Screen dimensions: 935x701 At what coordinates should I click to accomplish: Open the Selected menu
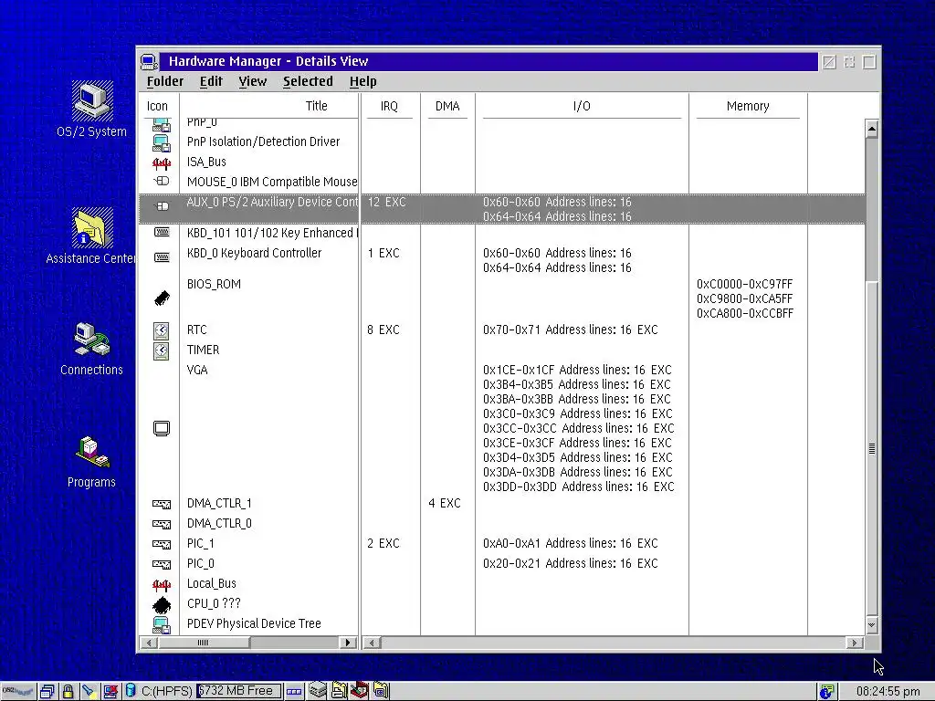(308, 81)
